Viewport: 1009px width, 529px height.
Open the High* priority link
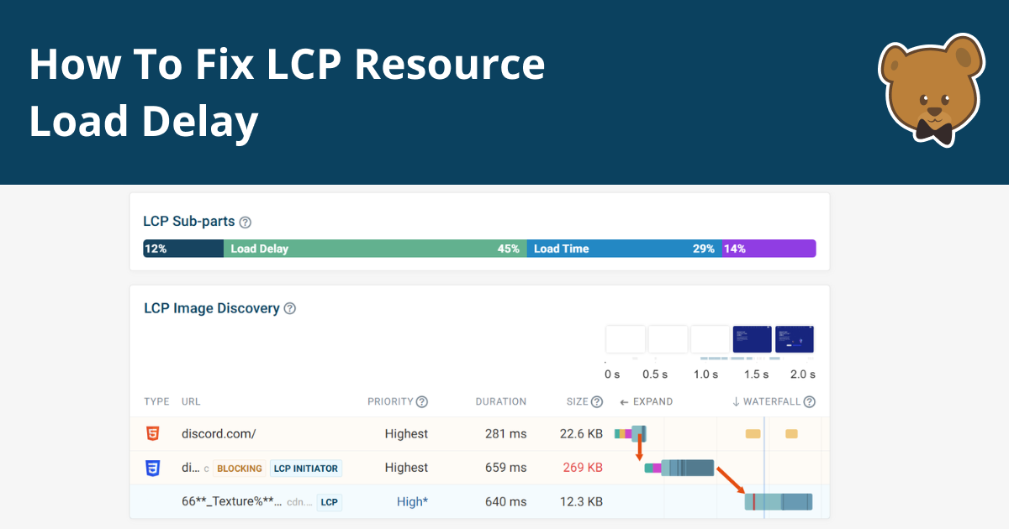(x=412, y=501)
